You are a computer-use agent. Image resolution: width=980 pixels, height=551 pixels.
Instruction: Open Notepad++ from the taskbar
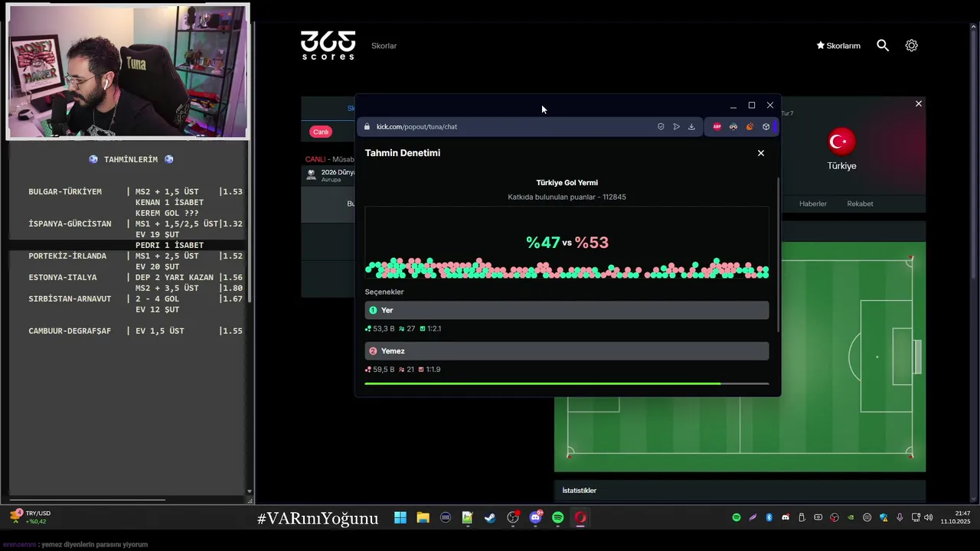[x=468, y=518]
